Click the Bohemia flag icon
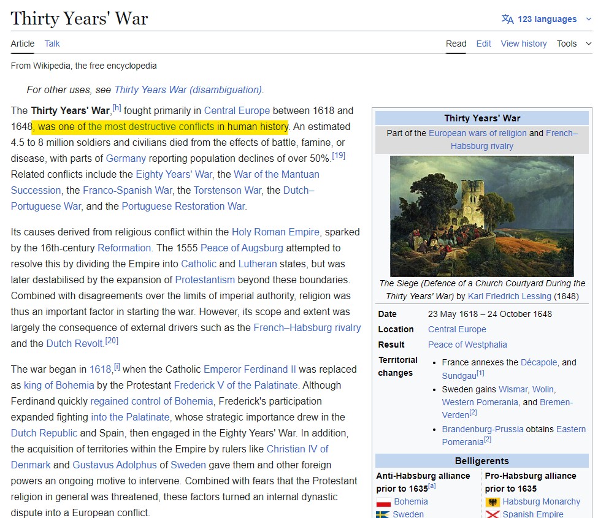The height and width of the screenshot is (518, 598). pyautogui.click(x=383, y=502)
